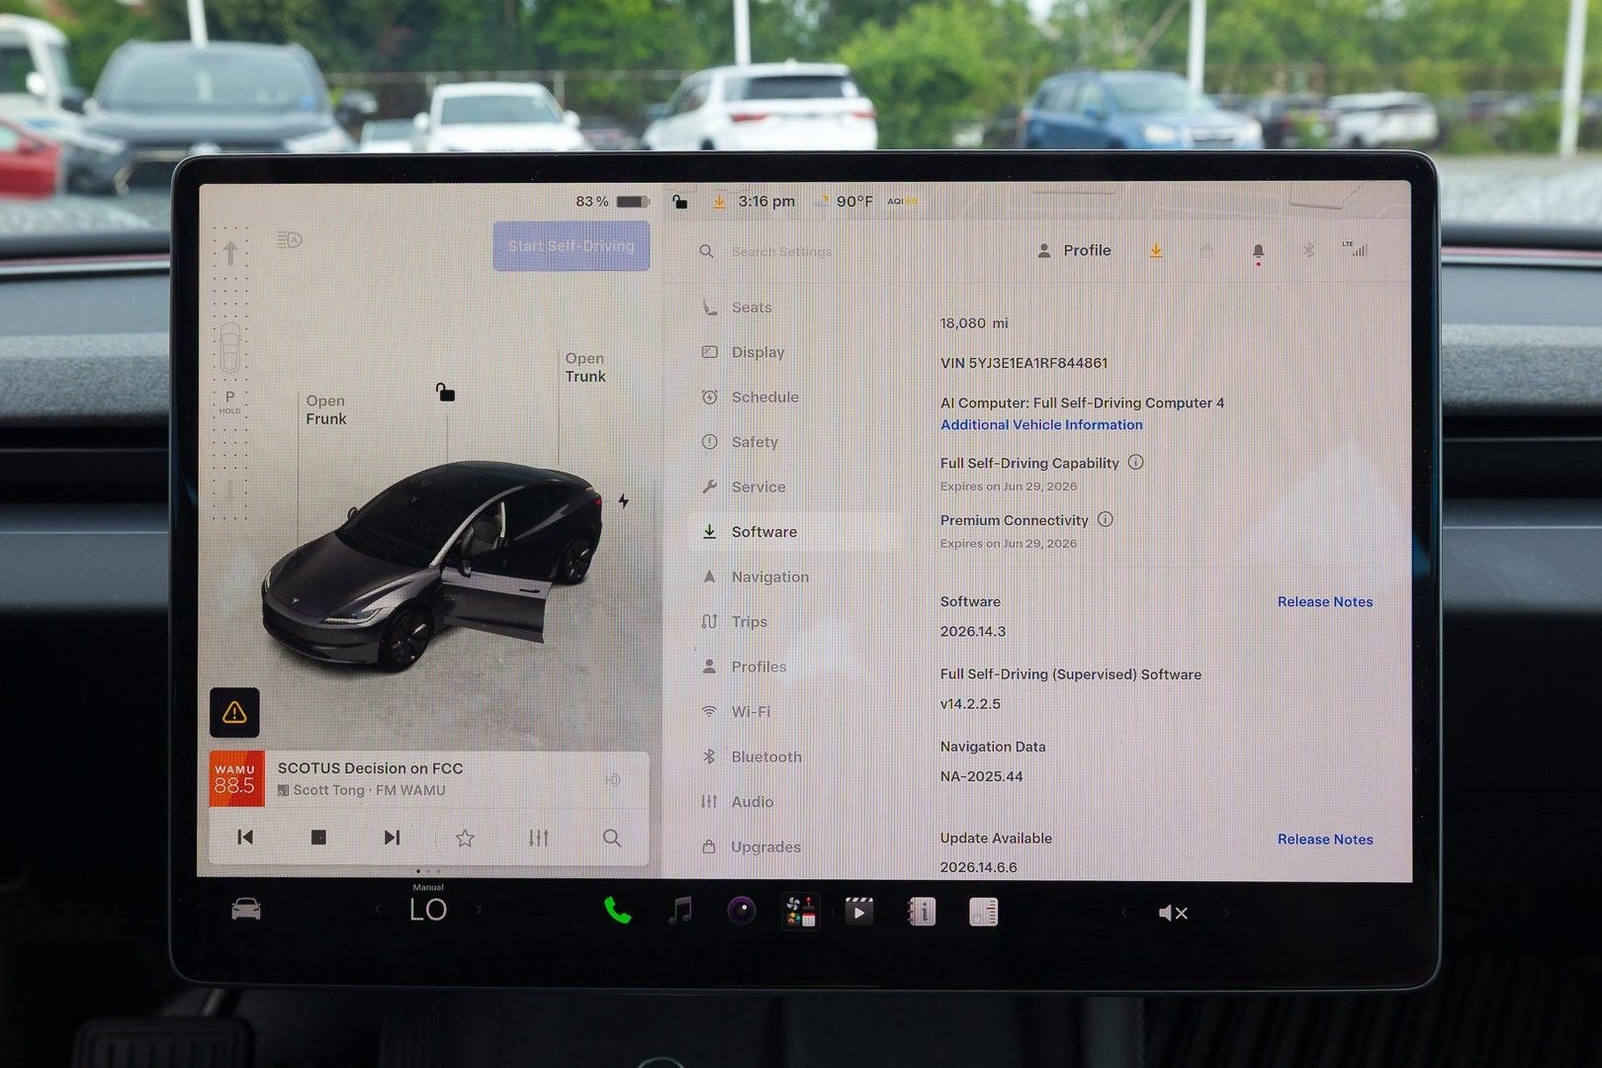The height and width of the screenshot is (1068, 1602).
Task: Open the Phone app in dock
Action: (x=617, y=910)
